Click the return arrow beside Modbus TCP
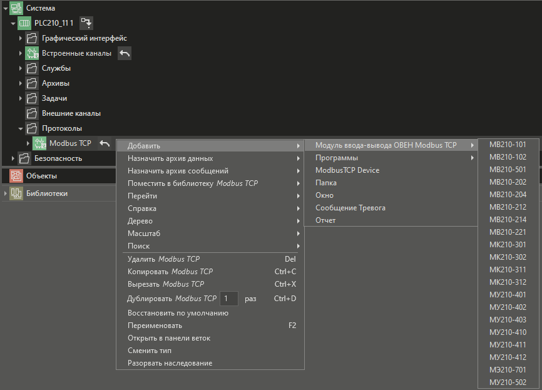Image resolution: width=542 pixels, height=390 pixels. pos(105,143)
